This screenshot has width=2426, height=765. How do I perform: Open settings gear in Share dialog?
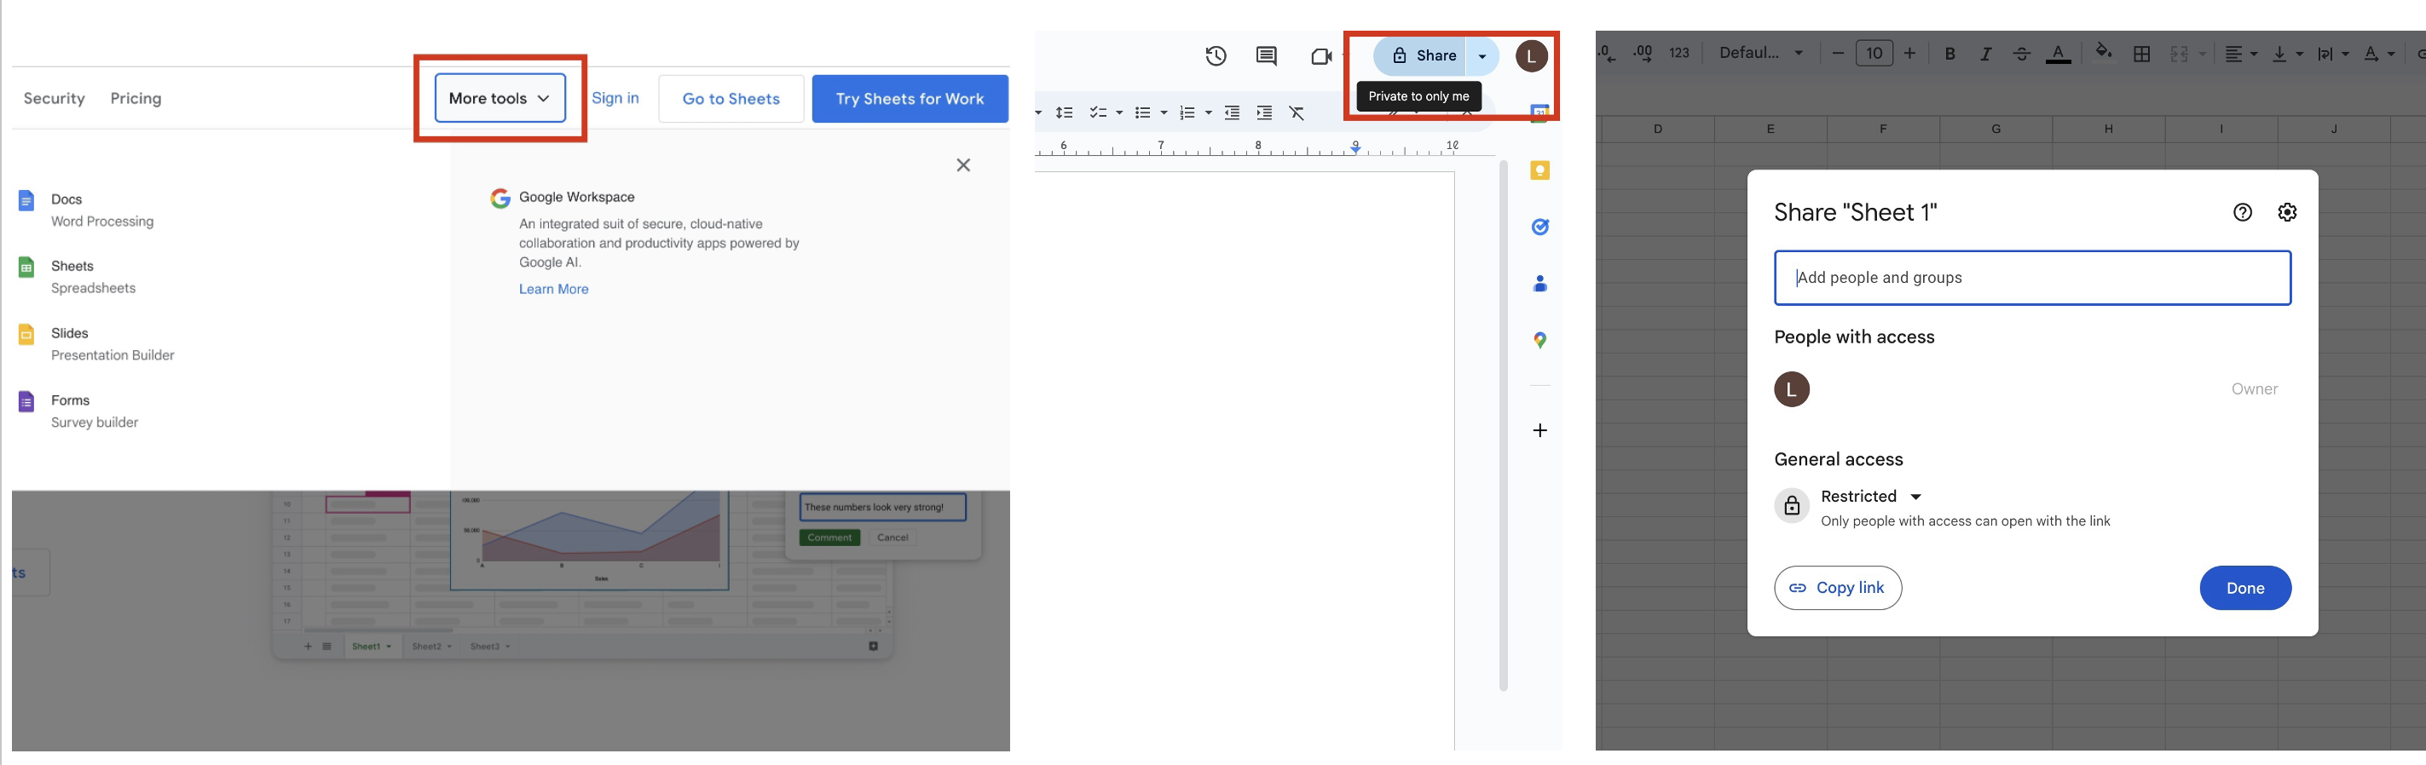pyautogui.click(x=2288, y=212)
